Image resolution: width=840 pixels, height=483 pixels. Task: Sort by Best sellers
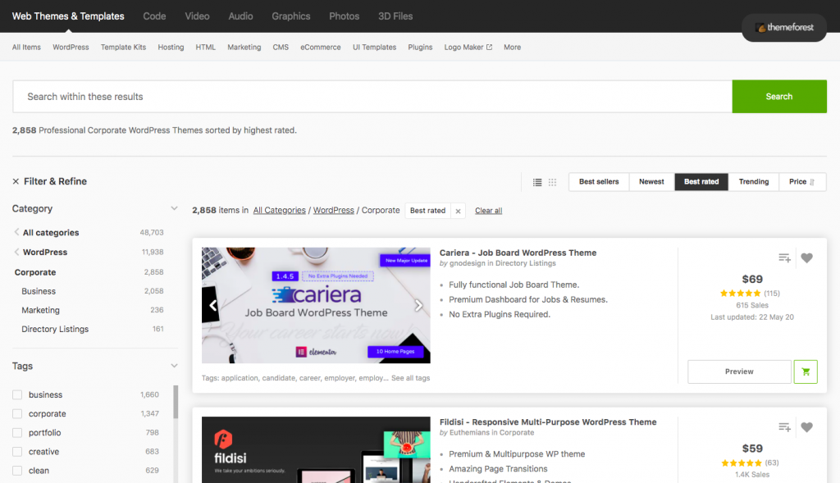(599, 182)
